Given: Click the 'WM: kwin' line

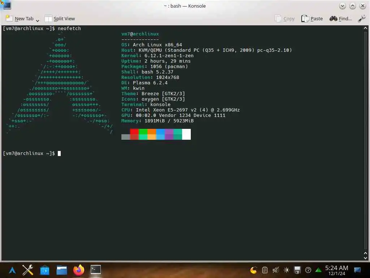Looking at the screenshot, I should tap(133, 88).
